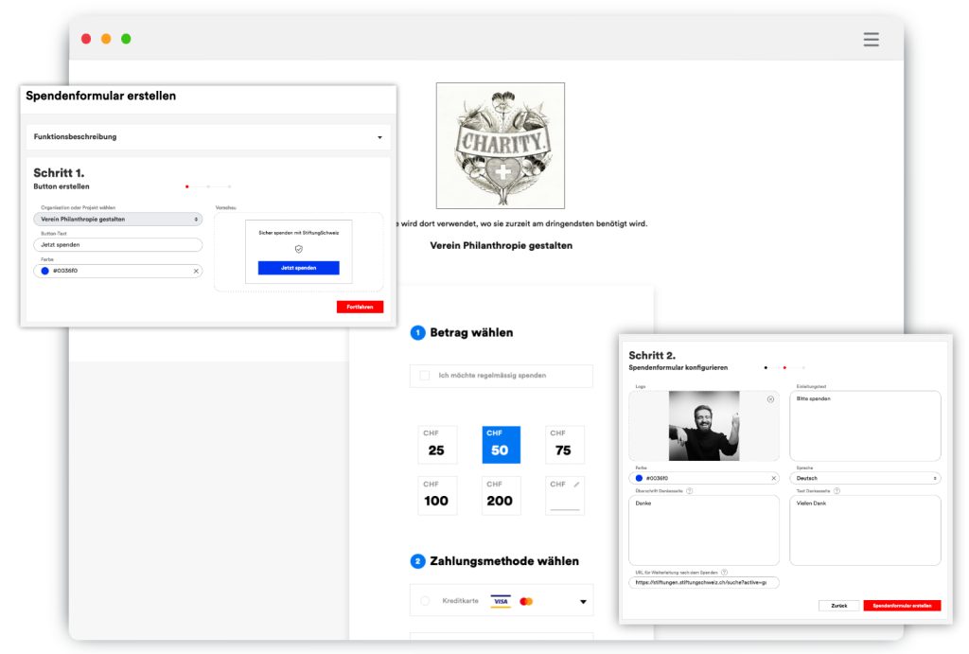Open the Sprache dropdown showing Deutsch

[x=865, y=478]
